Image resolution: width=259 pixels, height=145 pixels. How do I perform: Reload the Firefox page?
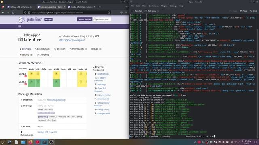(x=13, y=12)
